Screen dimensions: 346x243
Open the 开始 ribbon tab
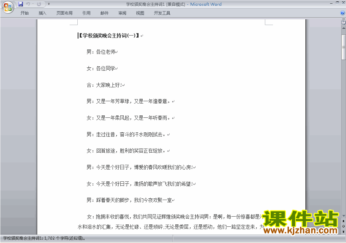click(x=24, y=13)
